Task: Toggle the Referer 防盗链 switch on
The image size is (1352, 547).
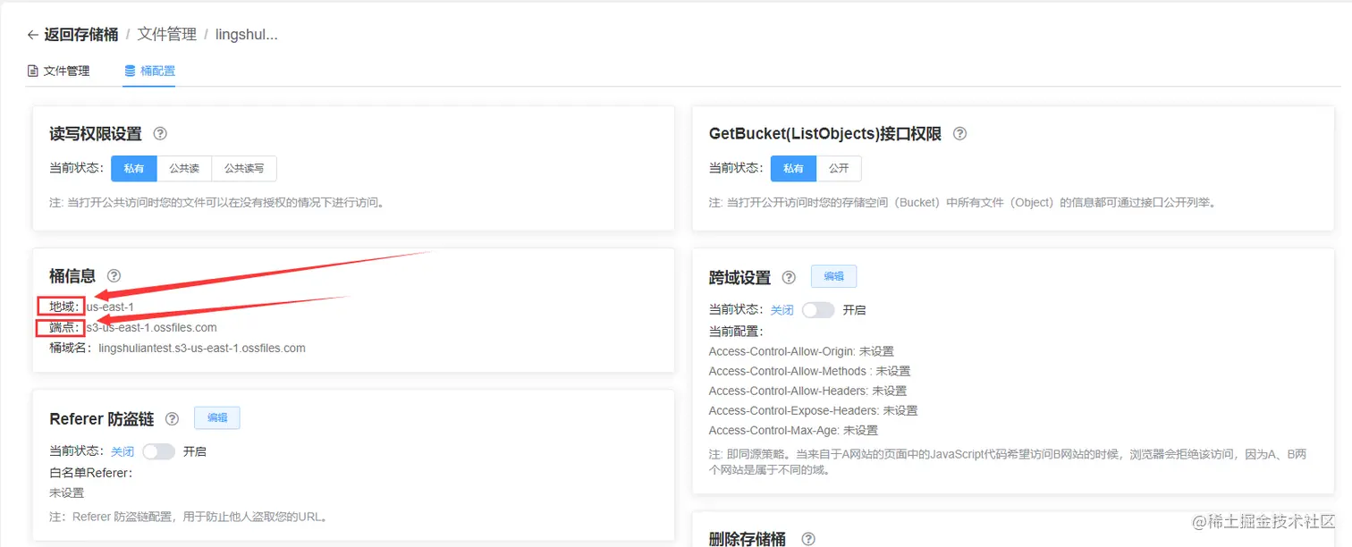Action: pos(159,451)
